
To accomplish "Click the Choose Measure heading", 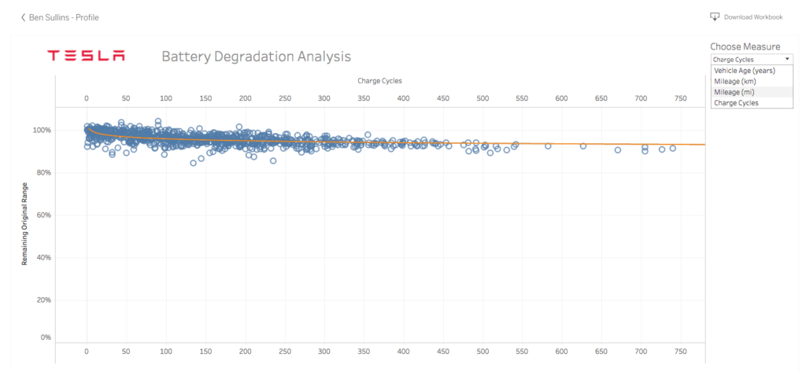I will click(745, 46).
